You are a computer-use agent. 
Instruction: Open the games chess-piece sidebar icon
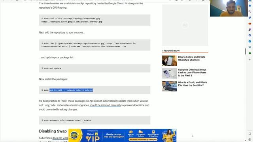pos(250,30)
